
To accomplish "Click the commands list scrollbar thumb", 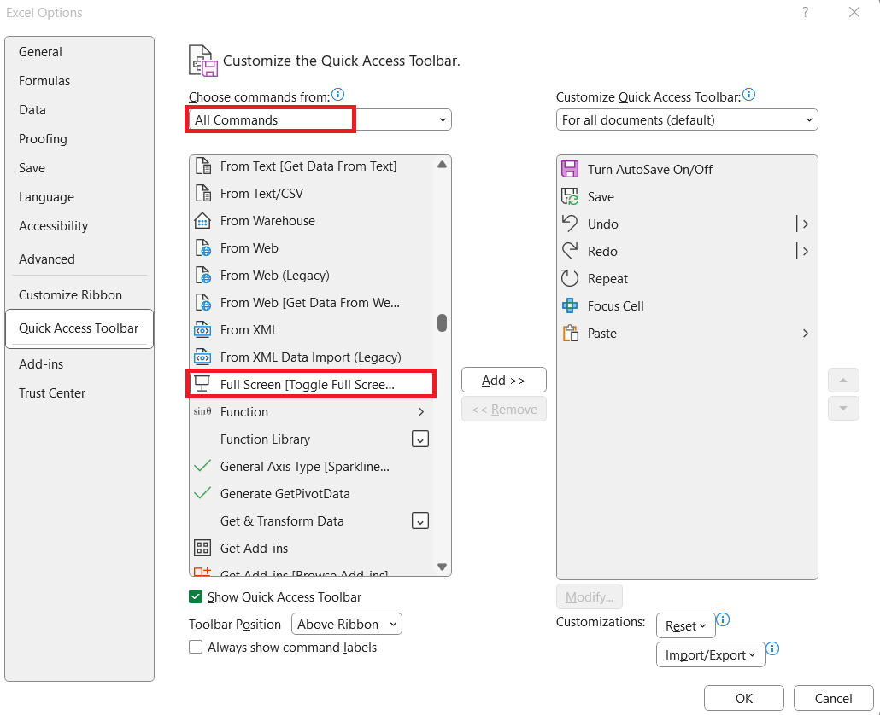I will click(x=443, y=323).
